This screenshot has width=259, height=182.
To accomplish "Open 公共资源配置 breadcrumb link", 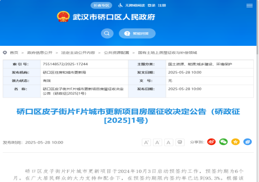I will (117, 53).
